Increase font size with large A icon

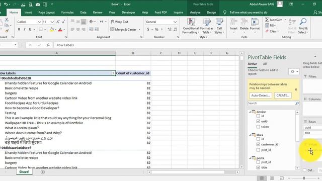tap(58, 22)
